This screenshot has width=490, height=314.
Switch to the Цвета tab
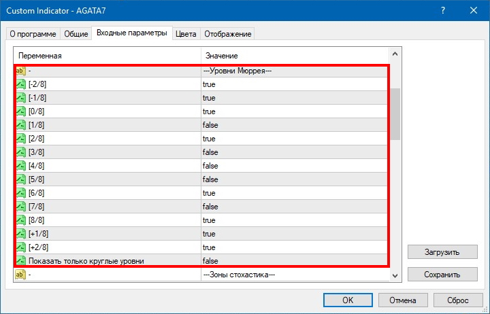186,34
